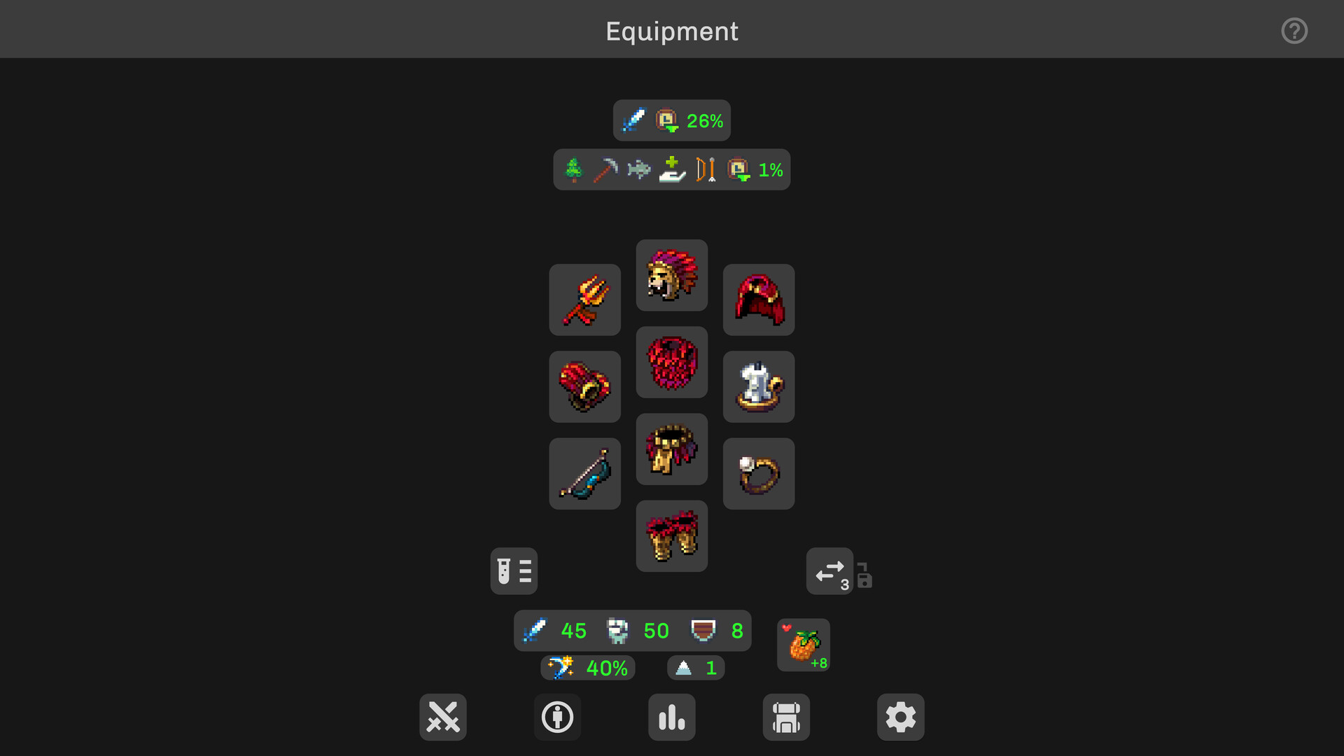Open the backpack inventory tab
Viewport: 1344px width, 756px height.
[x=786, y=717]
